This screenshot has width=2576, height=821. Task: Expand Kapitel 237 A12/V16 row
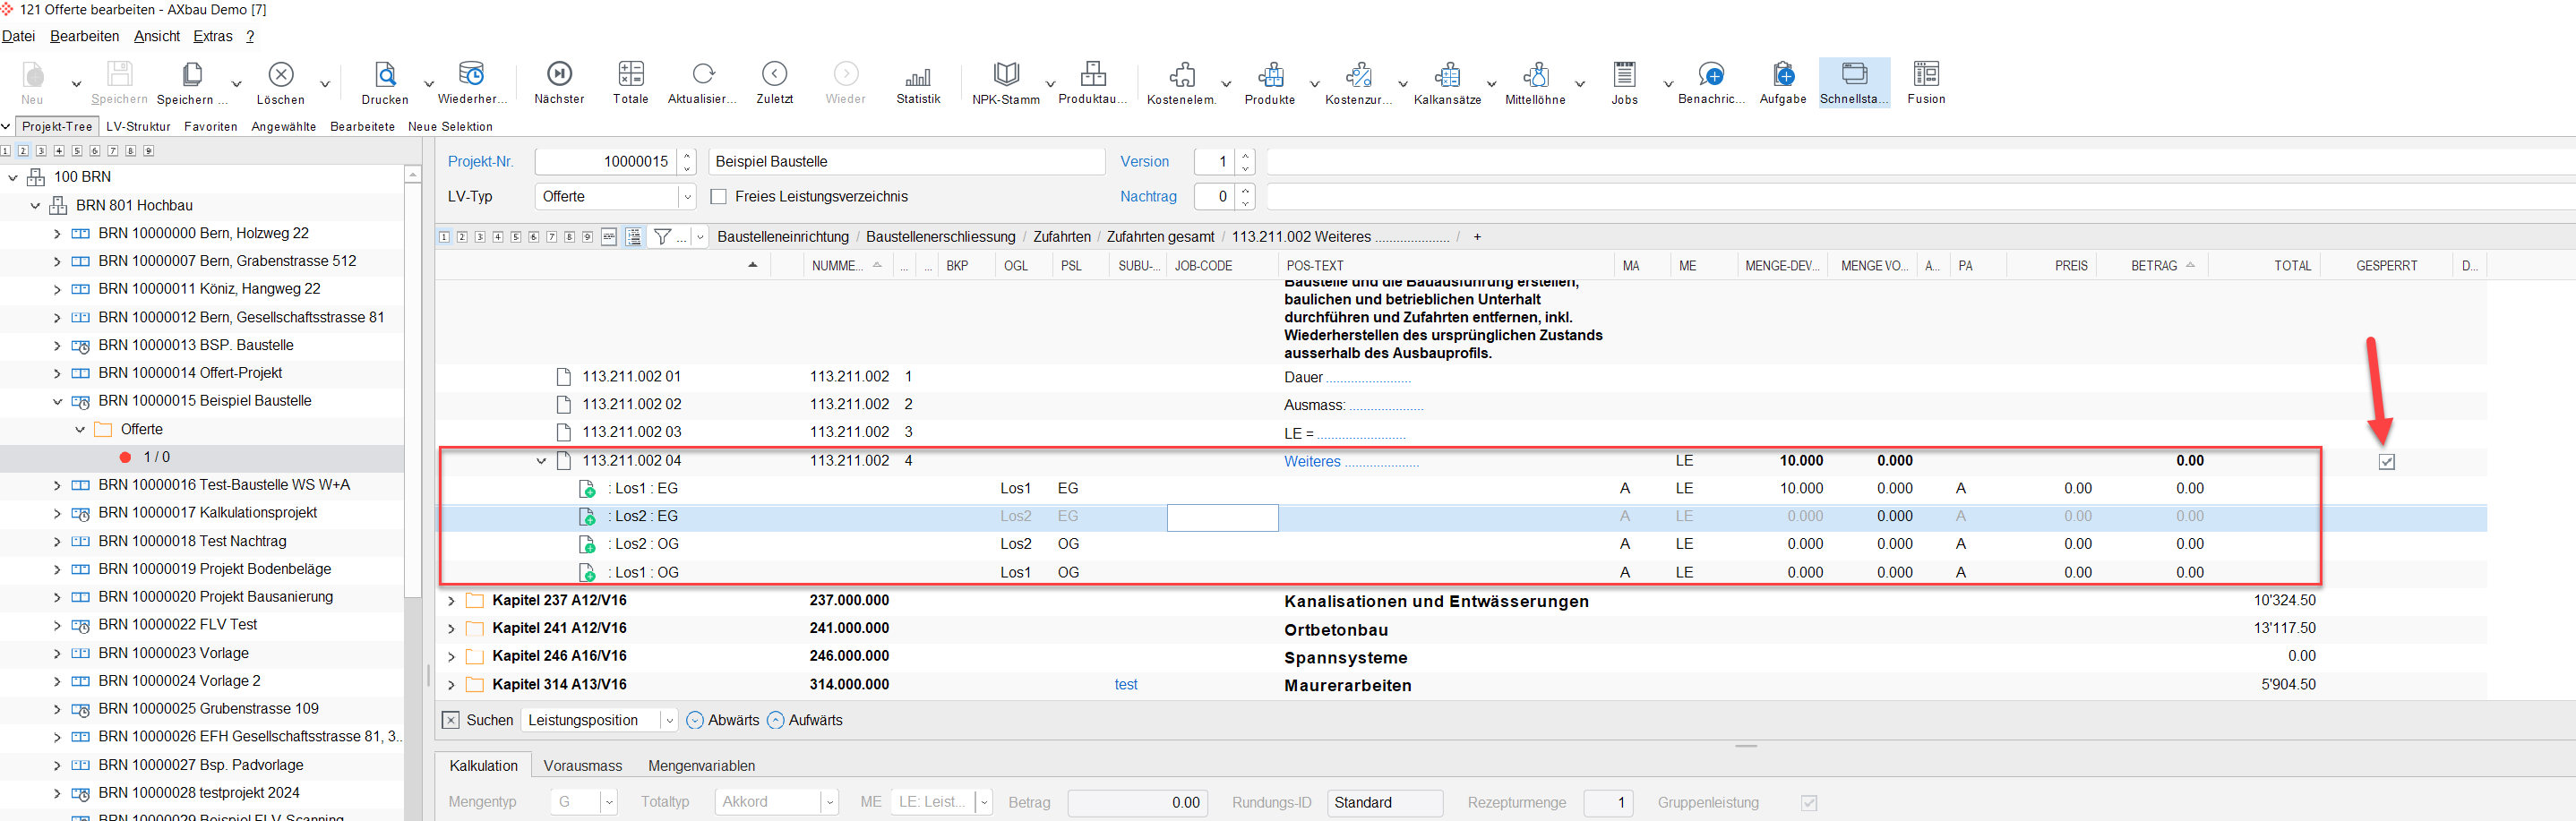click(x=451, y=601)
